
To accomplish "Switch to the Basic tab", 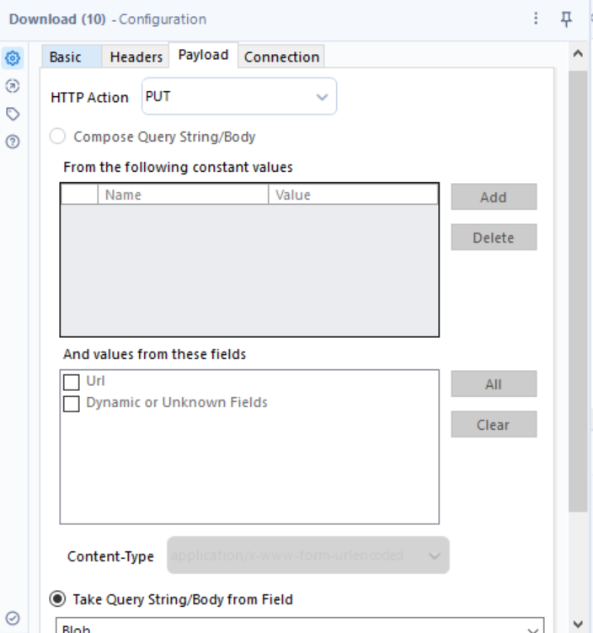I will pos(66,57).
